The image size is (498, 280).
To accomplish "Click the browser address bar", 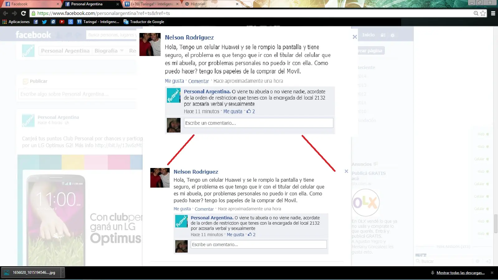I will click(x=252, y=13).
